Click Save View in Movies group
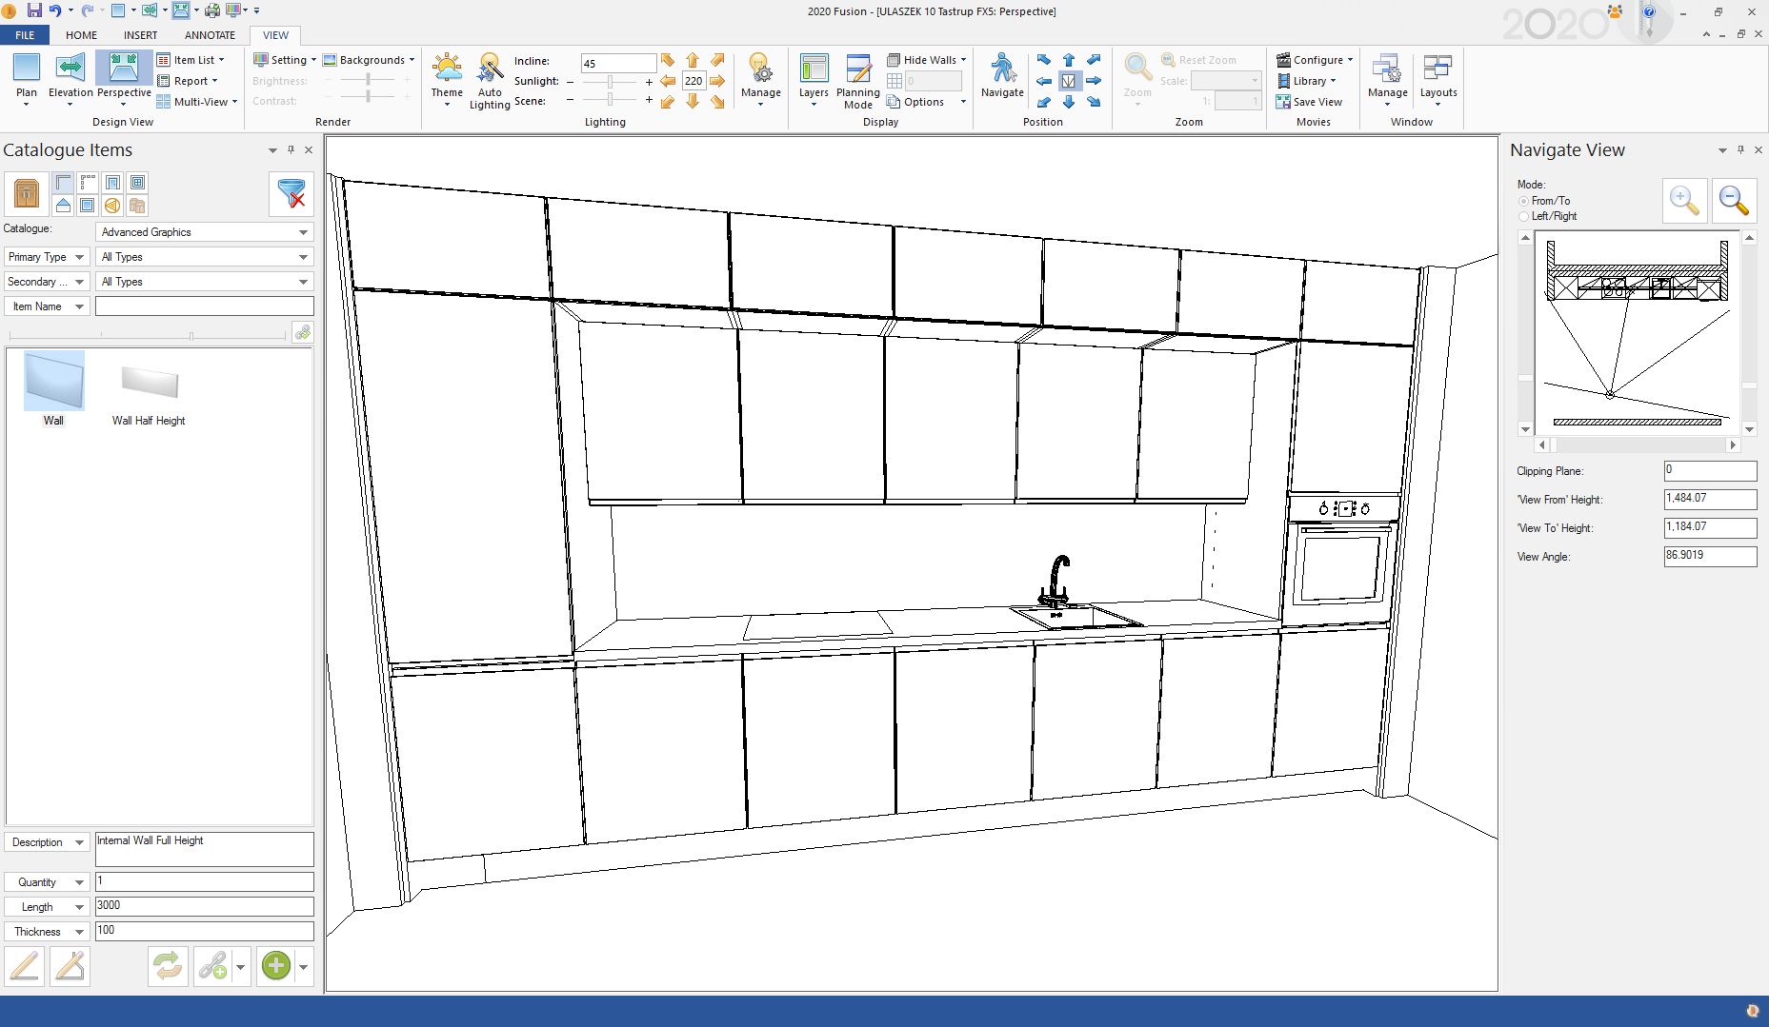This screenshot has height=1027, width=1769. tap(1317, 102)
